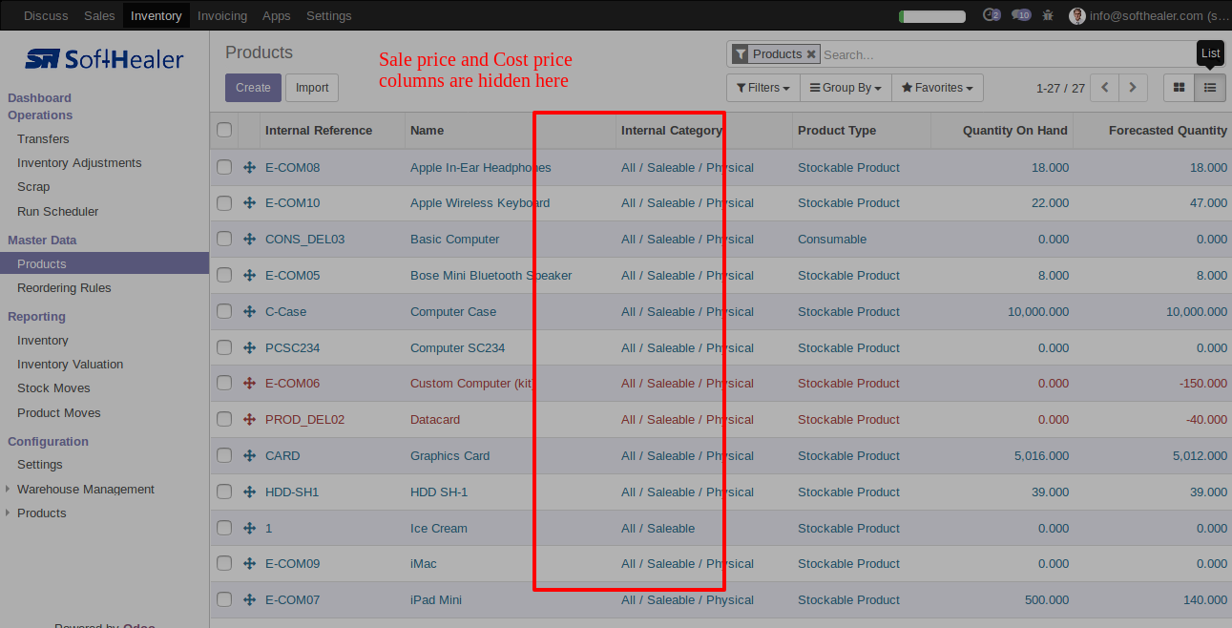Click the drag handle for E-COM06 row
This screenshot has width=1232, height=628.
click(249, 384)
